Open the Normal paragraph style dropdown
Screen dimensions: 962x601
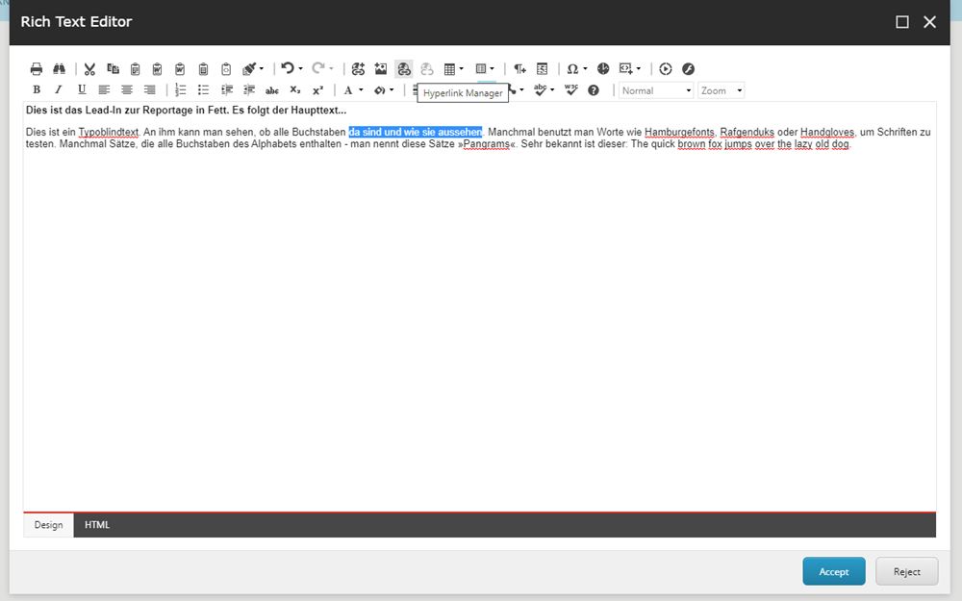point(656,90)
